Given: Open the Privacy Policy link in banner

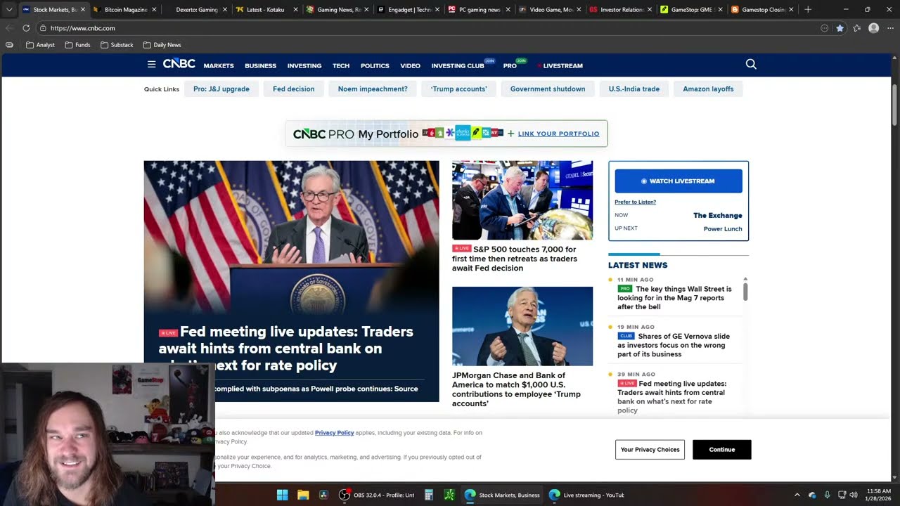Looking at the screenshot, I should (334, 433).
